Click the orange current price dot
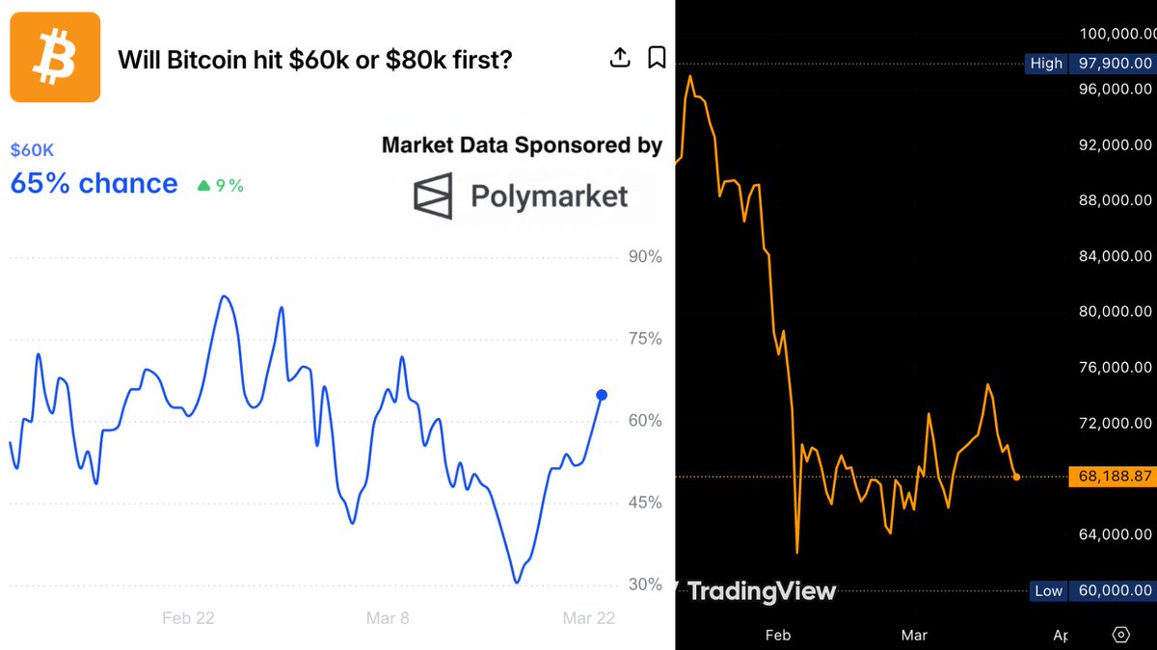 1017,477
